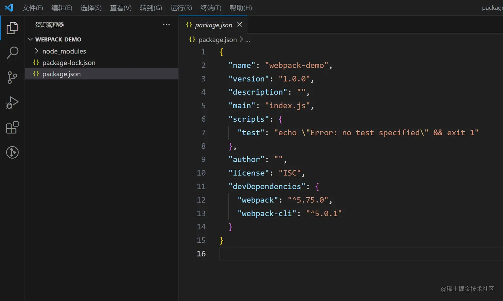Open the 运行(R) menu
Image resolution: width=503 pixels, height=301 pixels.
coord(181,8)
